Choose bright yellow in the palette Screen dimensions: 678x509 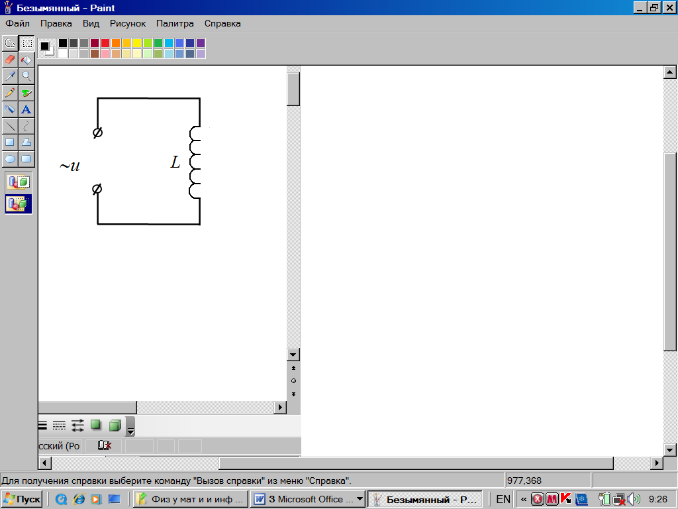(137, 43)
